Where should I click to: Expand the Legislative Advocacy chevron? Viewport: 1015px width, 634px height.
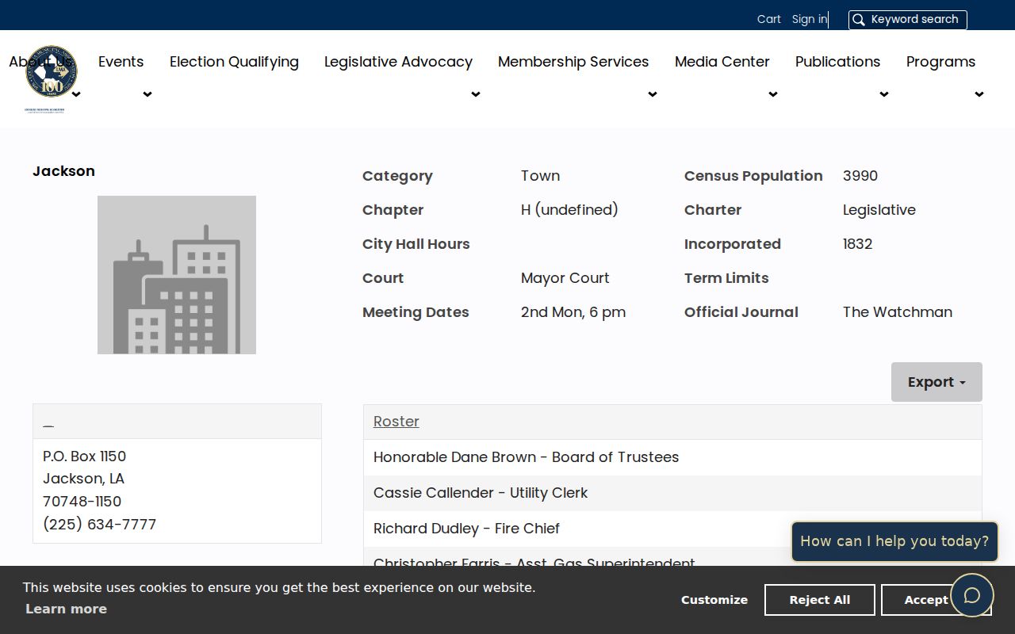476,94
